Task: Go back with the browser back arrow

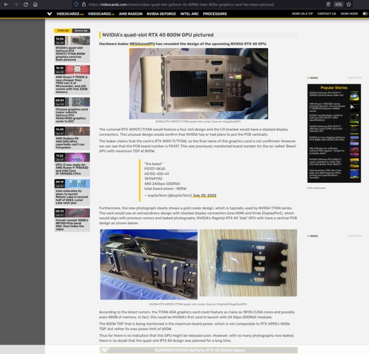Action: pos(6,4)
